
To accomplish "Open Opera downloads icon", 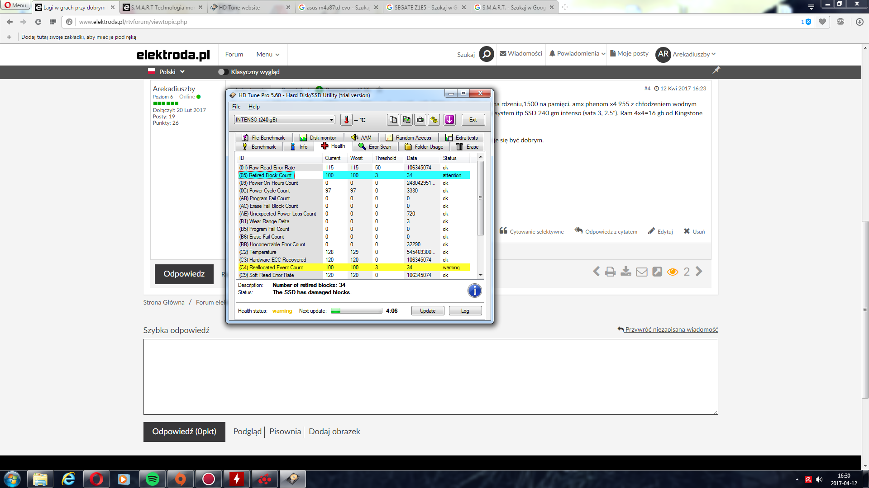I will pos(859,22).
